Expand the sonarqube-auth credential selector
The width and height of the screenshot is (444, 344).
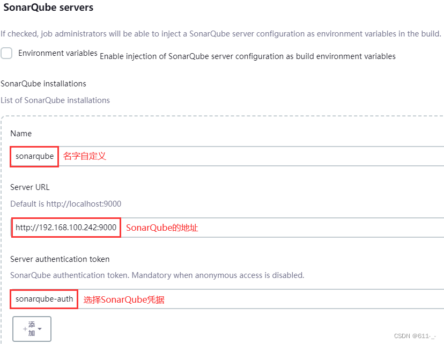tap(43, 298)
